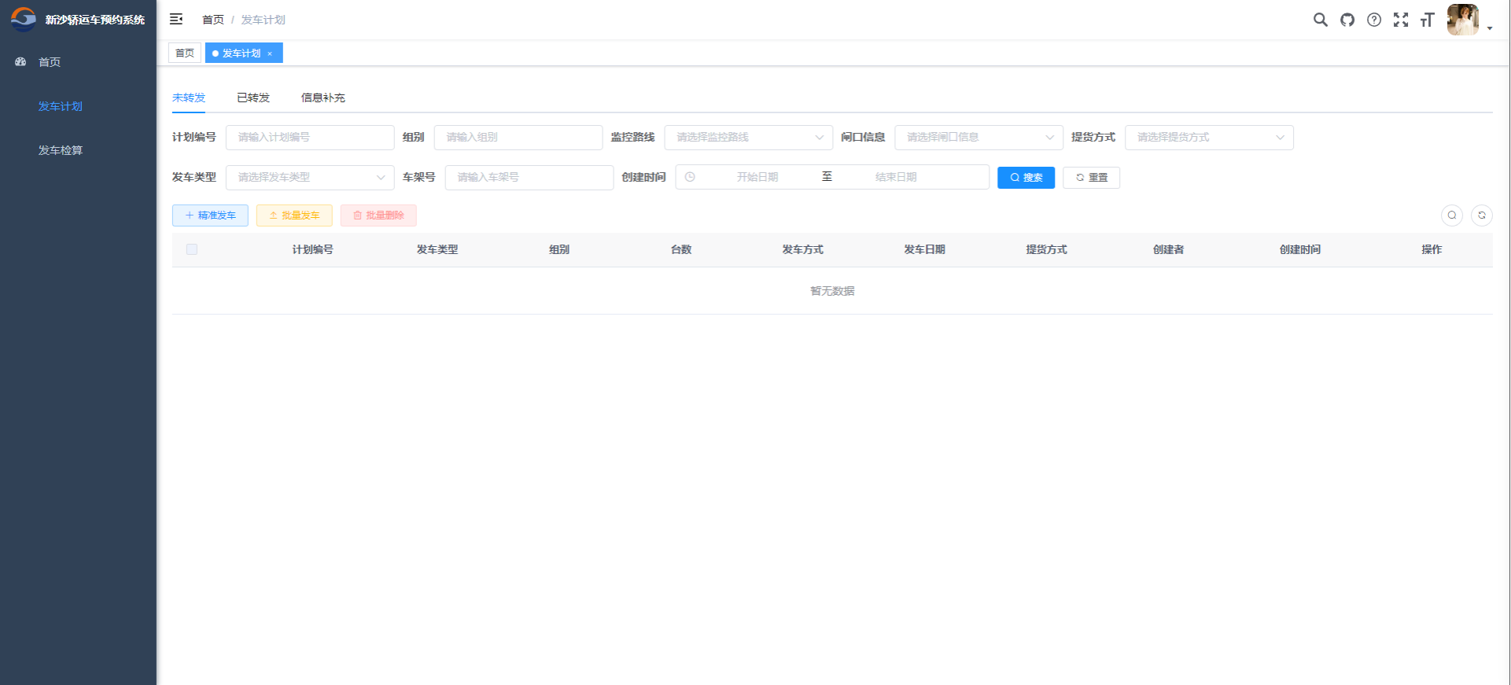Click the 计划编号 input field
1511x685 pixels.
[309, 137]
